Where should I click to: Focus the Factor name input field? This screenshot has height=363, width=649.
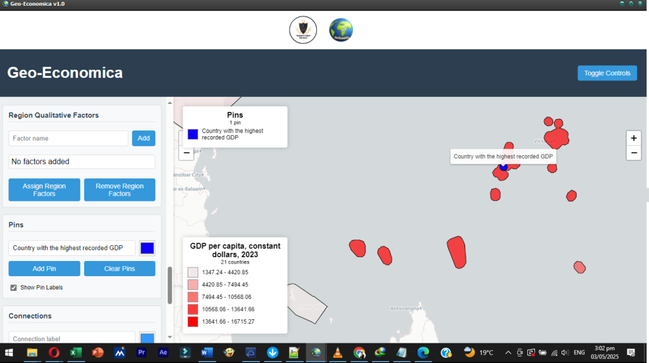point(68,138)
